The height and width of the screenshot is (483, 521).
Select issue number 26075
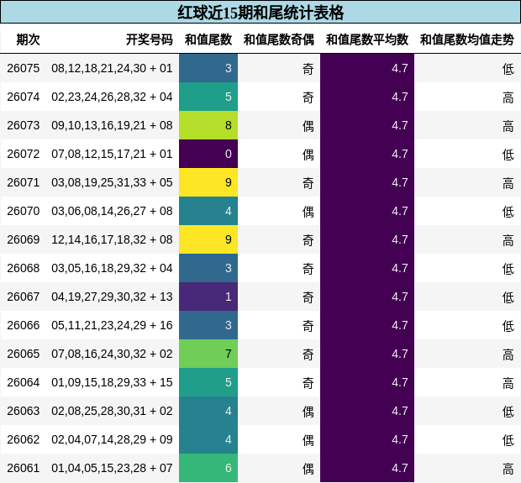[x=24, y=68]
